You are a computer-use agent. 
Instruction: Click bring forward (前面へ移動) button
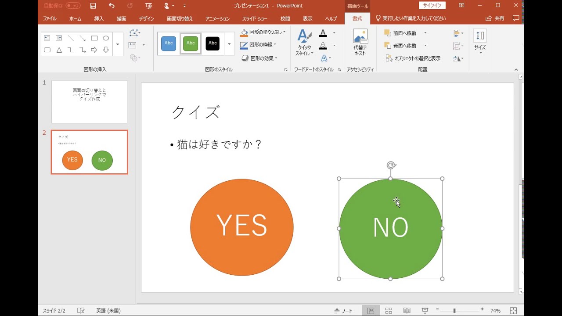[400, 33]
